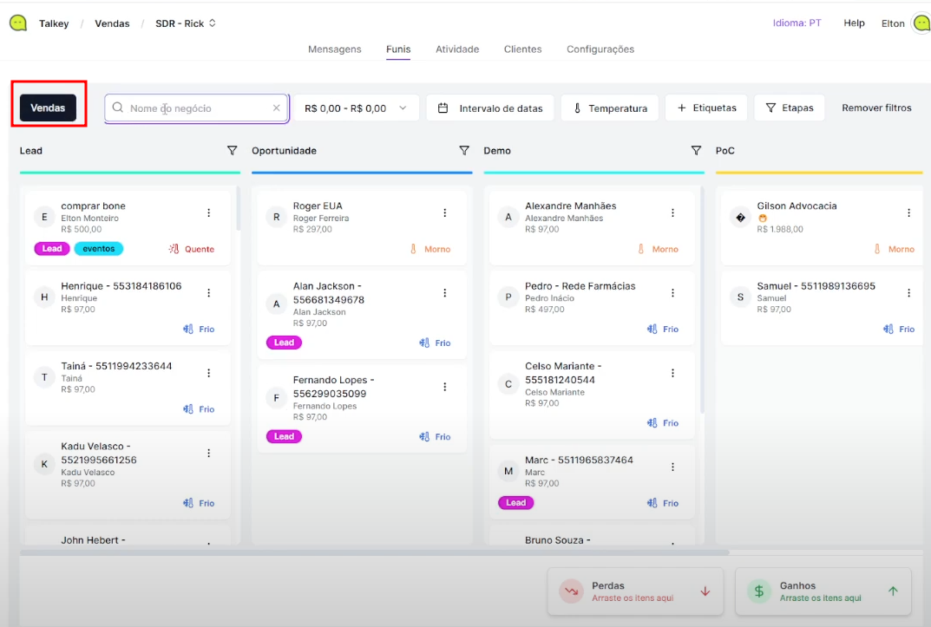Click the Vendas funnel button
This screenshot has width=931, height=627.
click(x=48, y=108)
